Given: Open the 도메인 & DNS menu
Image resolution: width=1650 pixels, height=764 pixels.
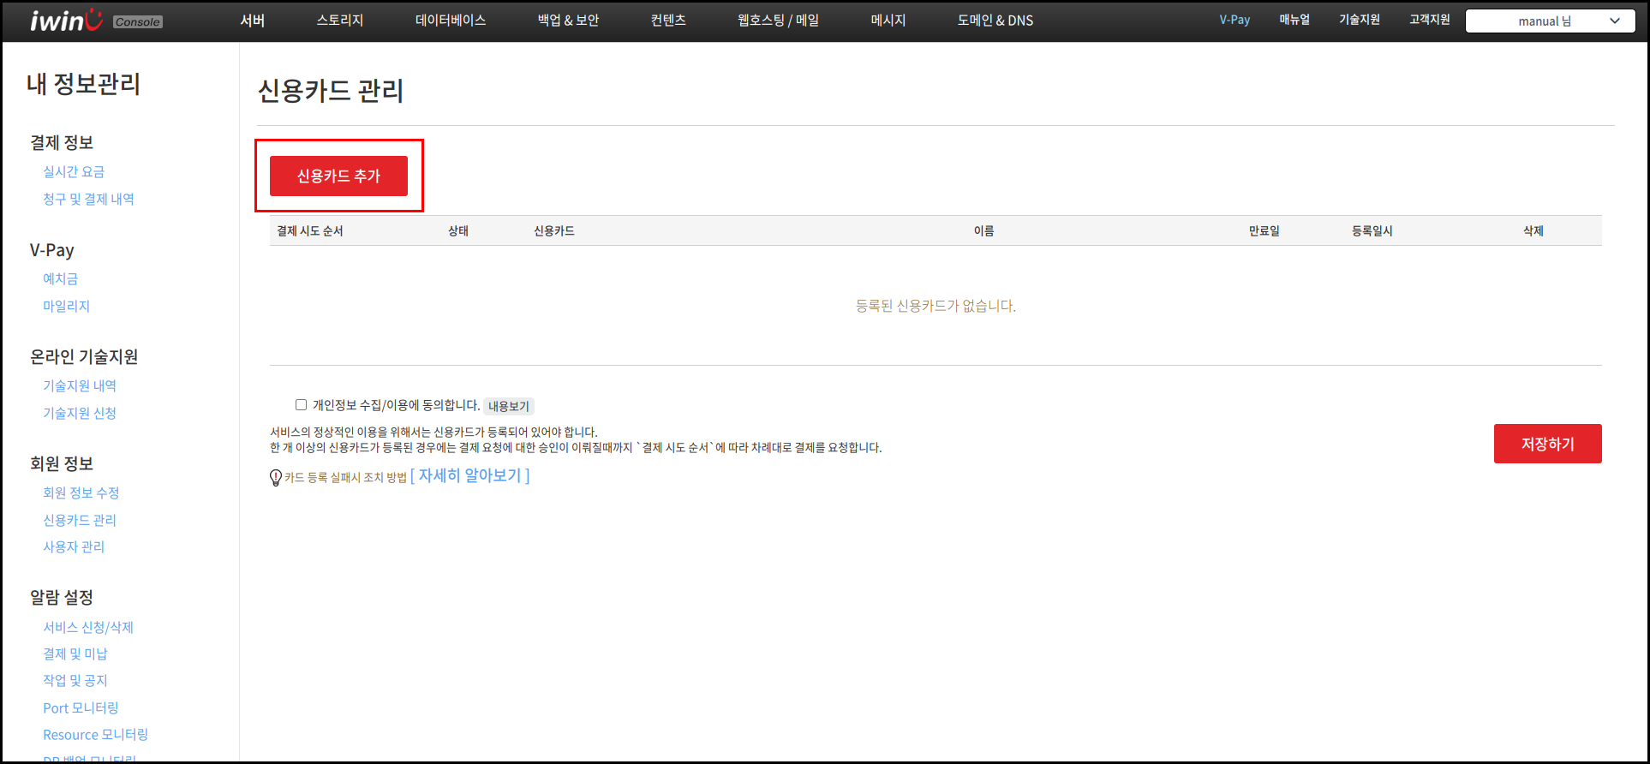Looking at the screenshot, I should coord(995,21).
